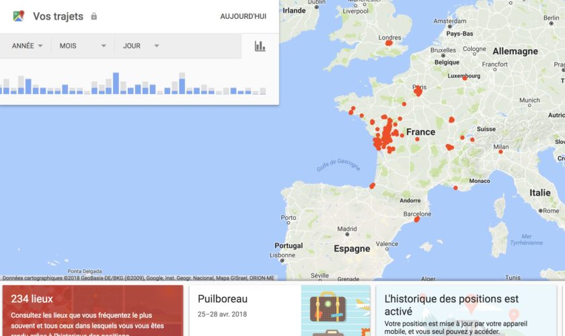Click the Données cartographiques attribution text
The image size is (565, 336).
coord(139,278)
